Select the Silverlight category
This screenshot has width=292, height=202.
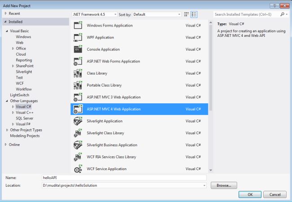click(x=24, y=72)
